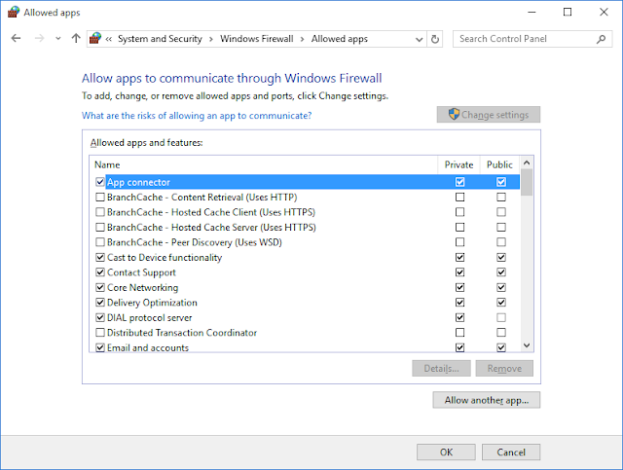Screen dimensions: 623x470
Task: Maximize the Allowed apps window
Action: (568, 13)
